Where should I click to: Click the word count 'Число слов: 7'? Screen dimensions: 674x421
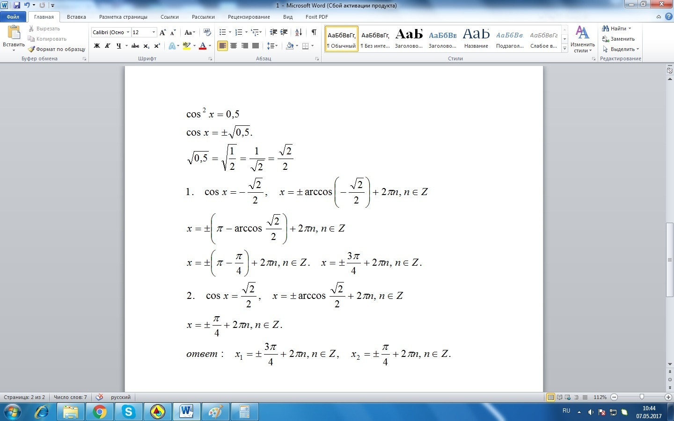[70, 397]
